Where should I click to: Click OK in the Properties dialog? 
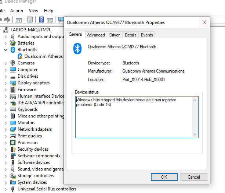(x=164, y=177)
